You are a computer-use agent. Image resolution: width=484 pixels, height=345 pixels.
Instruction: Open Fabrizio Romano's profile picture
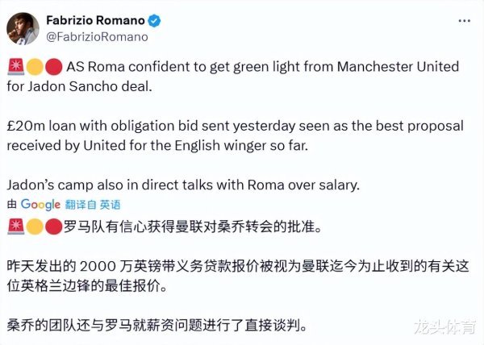(x=23, y=29)
